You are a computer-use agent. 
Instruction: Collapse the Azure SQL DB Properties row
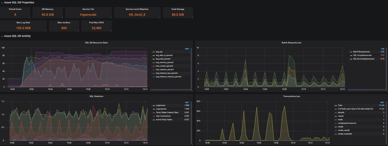pos(17,3)
